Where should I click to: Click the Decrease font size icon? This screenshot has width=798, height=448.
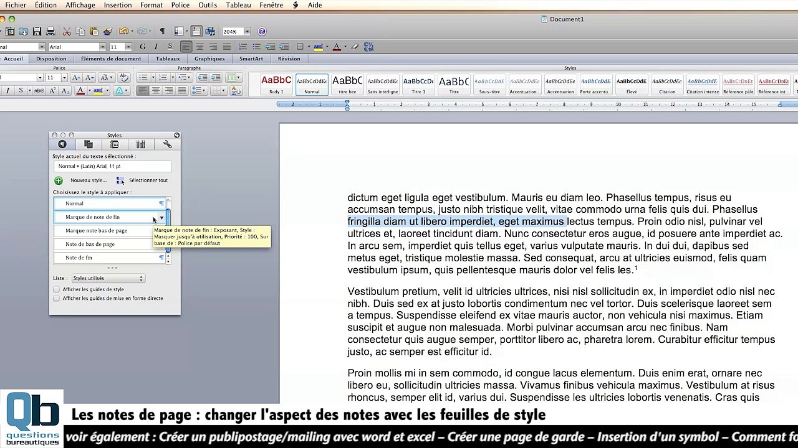(89, 78)
